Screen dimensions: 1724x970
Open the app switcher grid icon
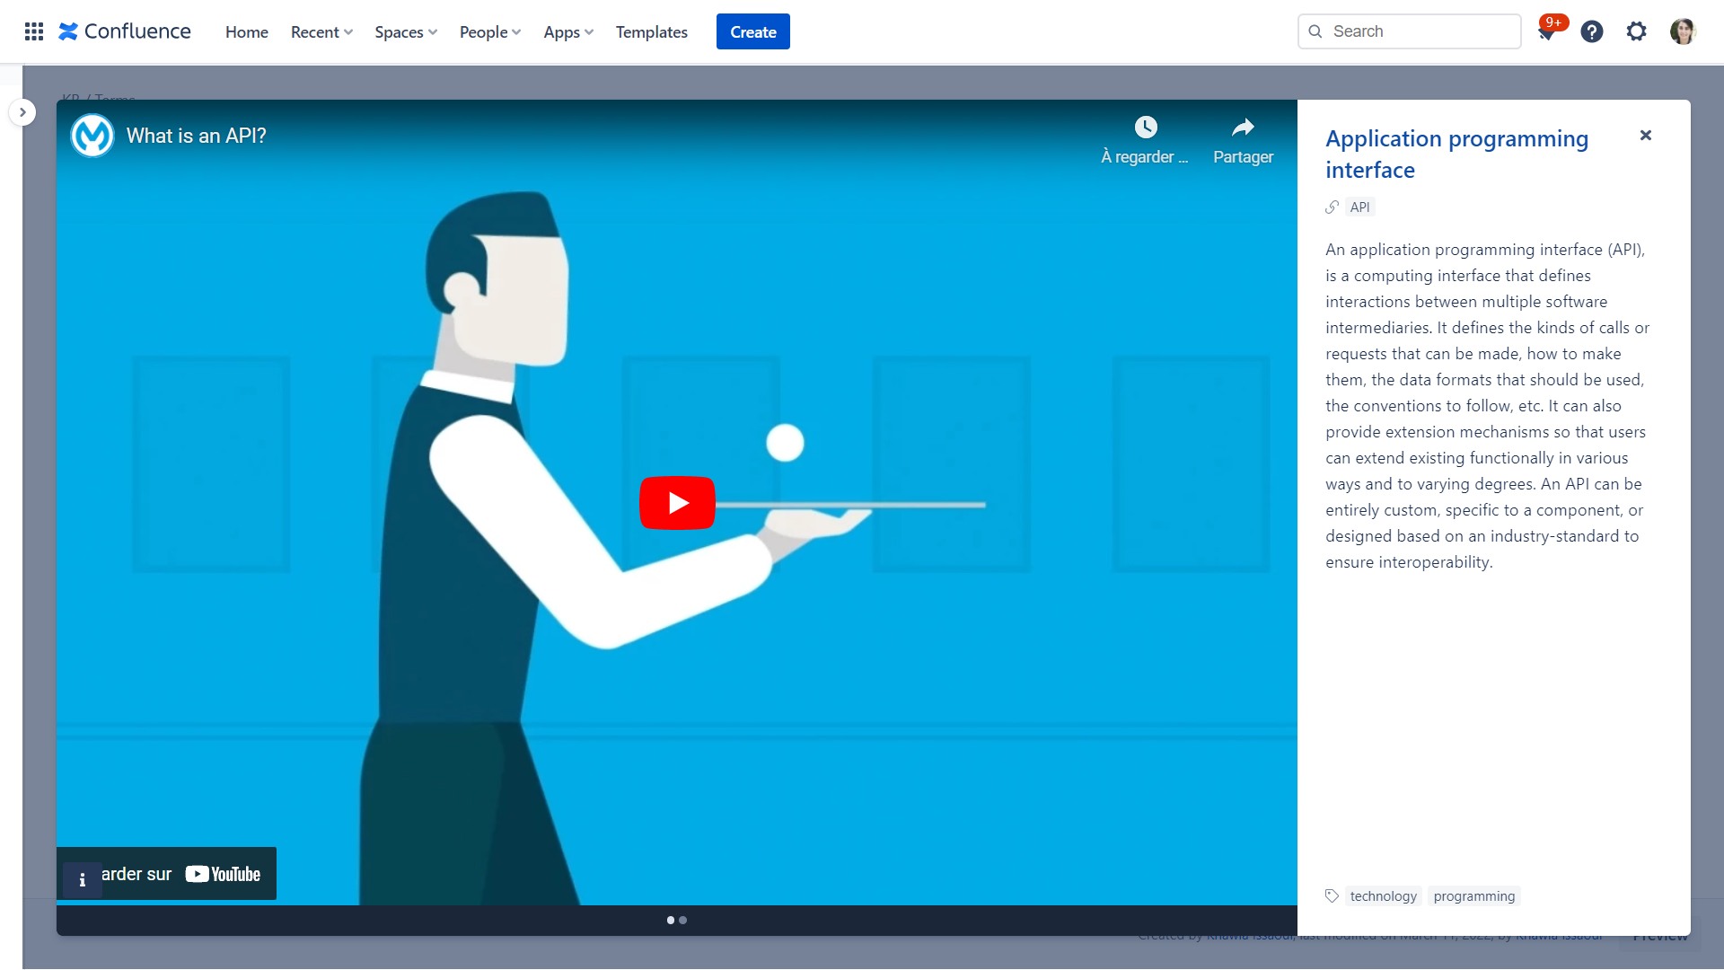pos(34,31)
